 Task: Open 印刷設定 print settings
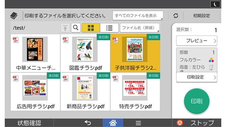(x=197, y=77)
